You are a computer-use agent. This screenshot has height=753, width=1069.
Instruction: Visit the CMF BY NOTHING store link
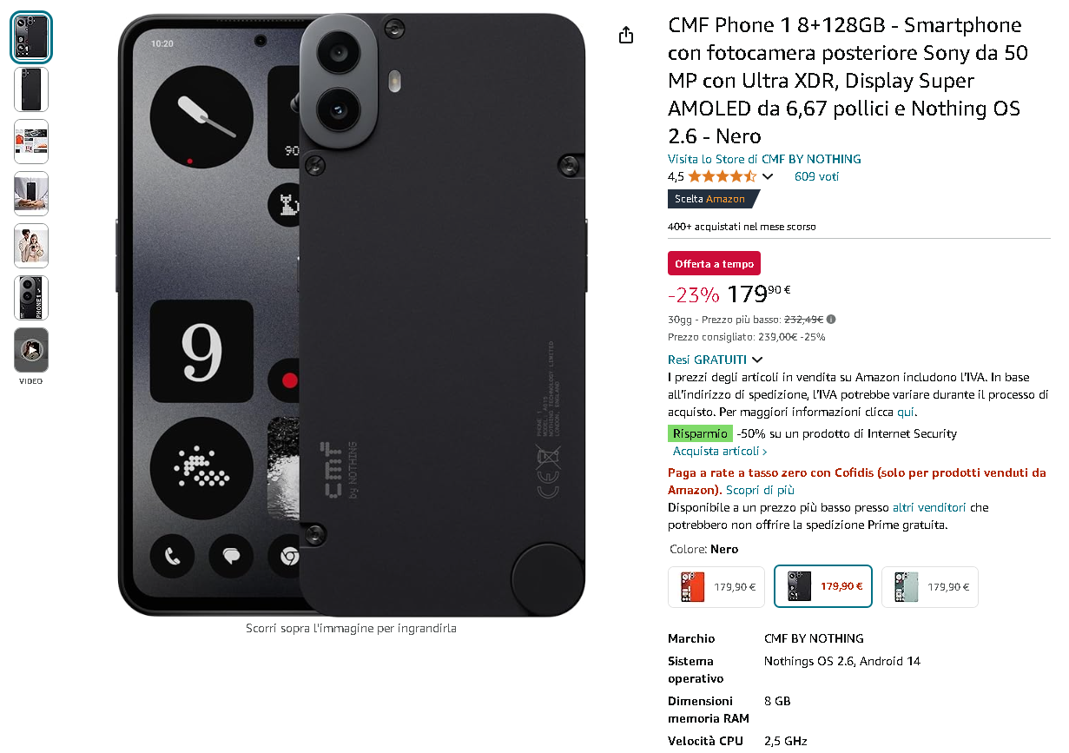(x=764, y=159)
